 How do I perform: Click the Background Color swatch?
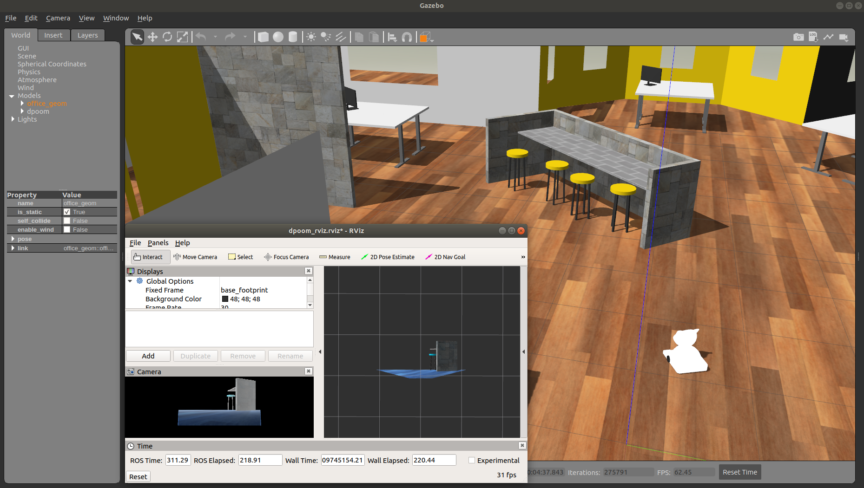coord(225,299)
